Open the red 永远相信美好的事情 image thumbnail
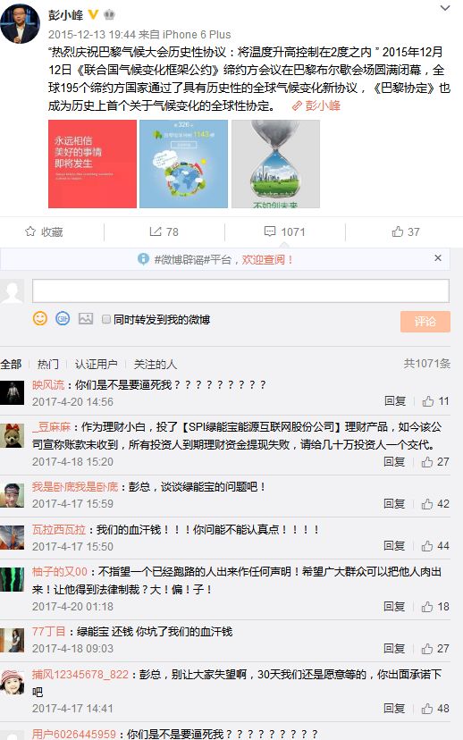The height and width of the screenshot is (740, 463). (92, 164)
